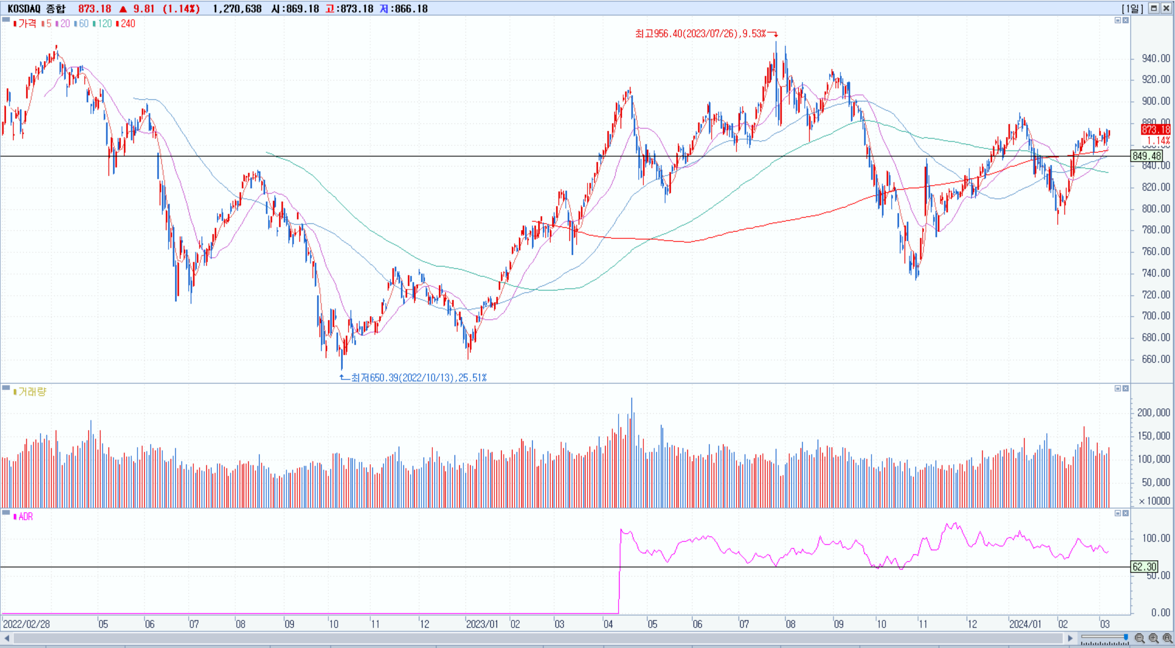The width and height of the screenshot is (1175, 648).
Task: Toggle the 5-day moving average legend
Action: pyautogui.click(x=47, y=24)
